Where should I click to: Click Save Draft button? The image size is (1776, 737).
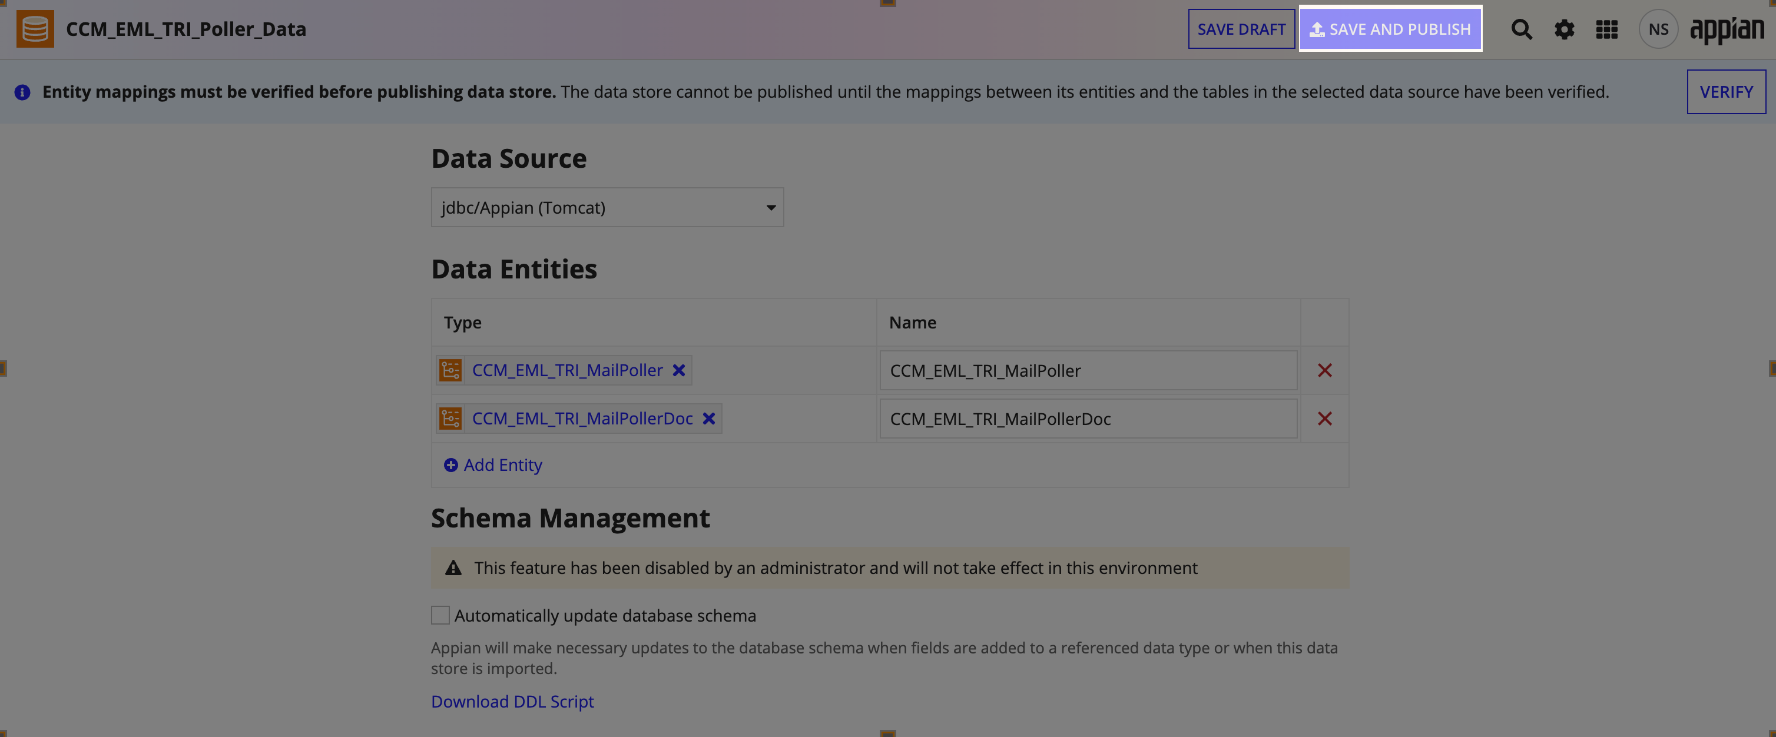pos(1241,29)
